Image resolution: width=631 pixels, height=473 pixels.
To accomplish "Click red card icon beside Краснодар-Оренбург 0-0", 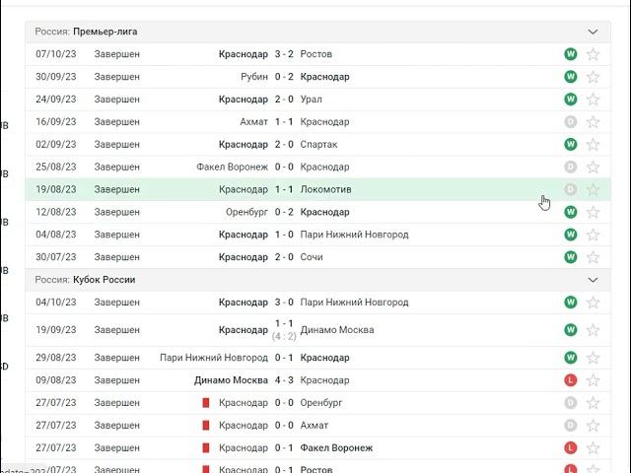I will point(206,403).
